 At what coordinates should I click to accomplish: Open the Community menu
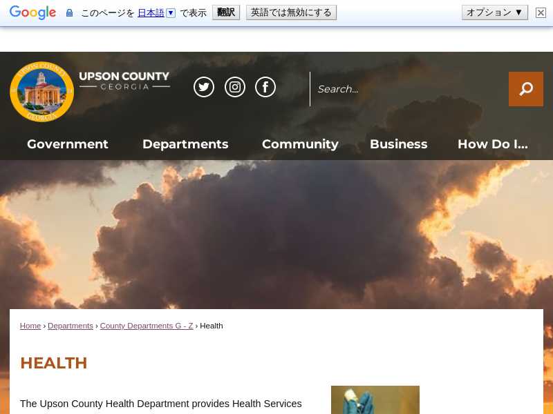click(x=300, y=144)
